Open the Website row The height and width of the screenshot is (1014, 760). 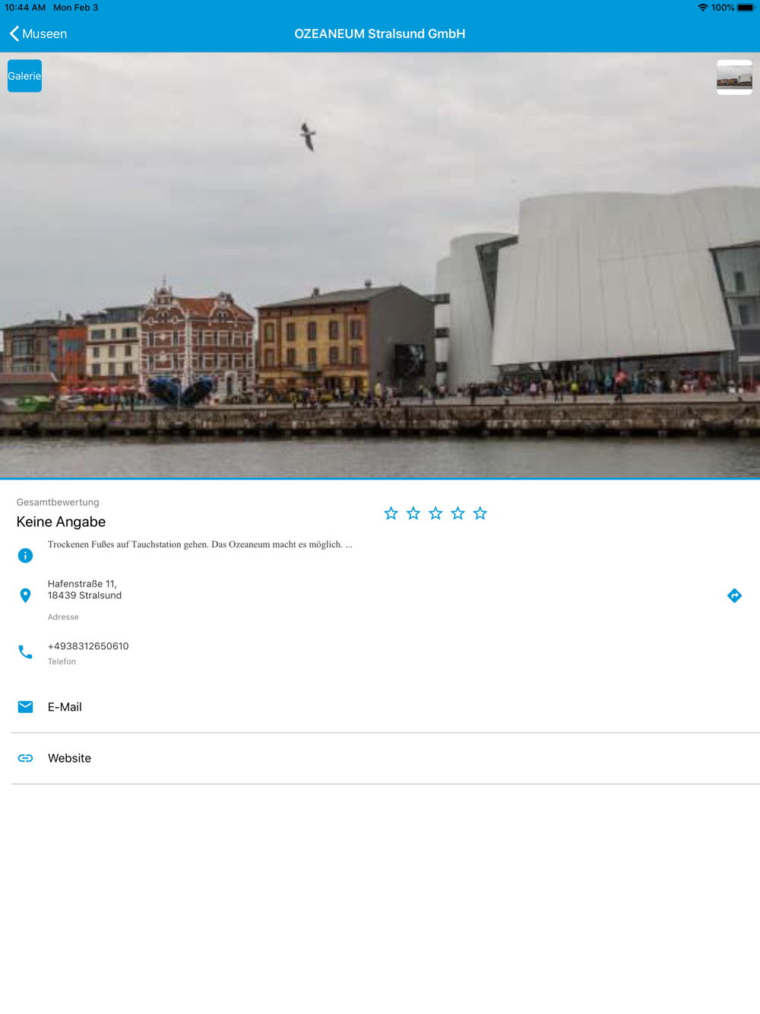point(385,759)
